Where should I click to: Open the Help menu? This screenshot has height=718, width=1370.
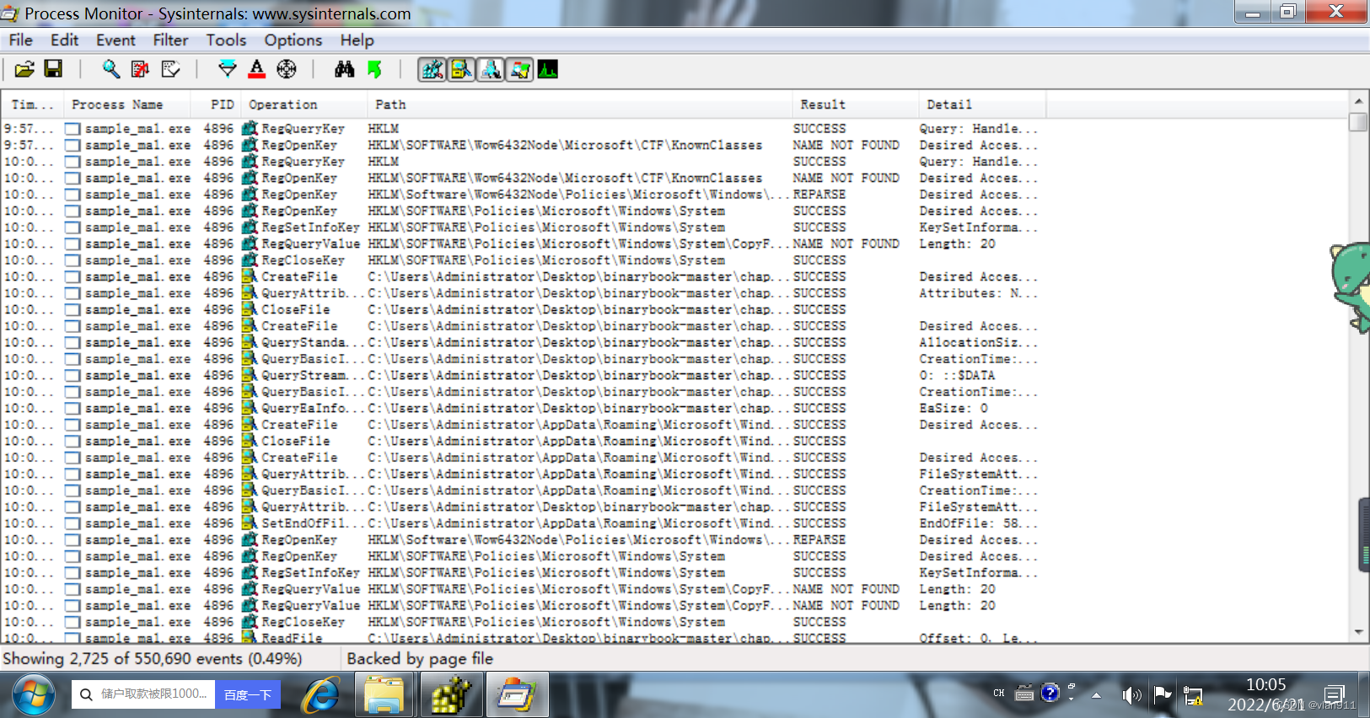tap(357, 40)
